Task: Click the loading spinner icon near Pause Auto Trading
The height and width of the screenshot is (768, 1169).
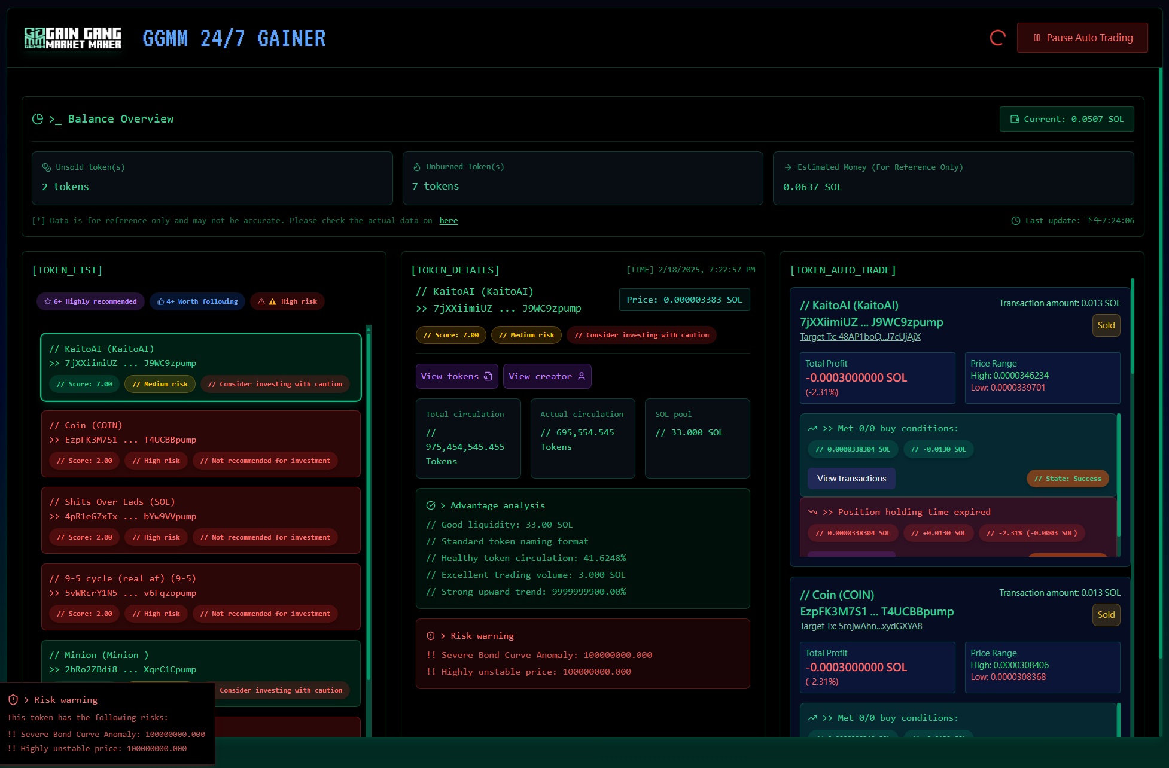Action: click(997, 37)
